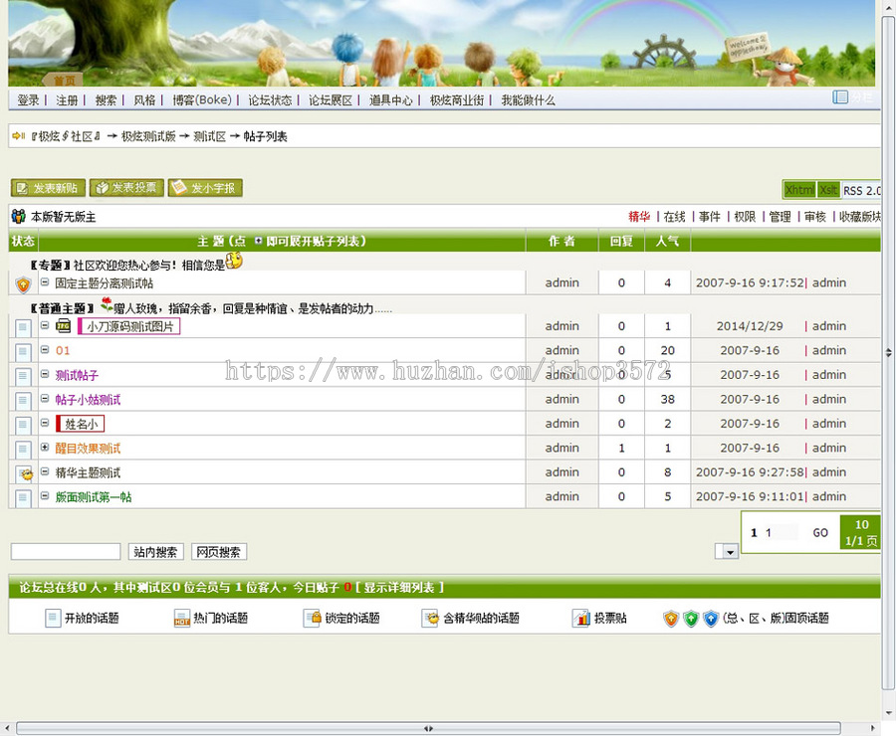Screen dimensions: 896x736
Task: Click status icon of 小刀源码测试图片 row
Action: click(23, 328)
